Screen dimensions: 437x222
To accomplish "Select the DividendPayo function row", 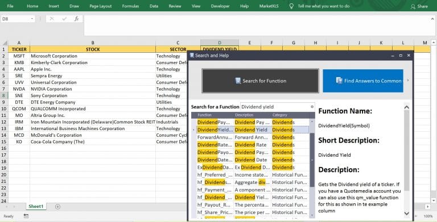I will pyautogui.click(x=253, y=152).
